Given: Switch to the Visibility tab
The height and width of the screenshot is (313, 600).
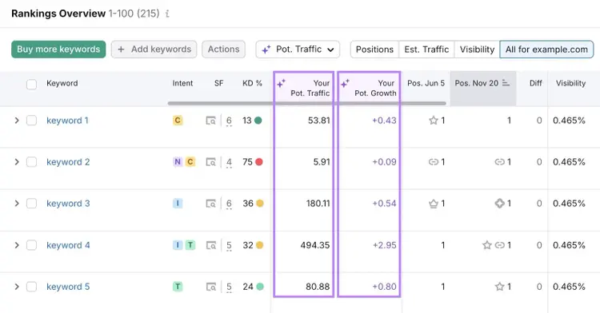Looking at the screenshot, I should 477,50.
